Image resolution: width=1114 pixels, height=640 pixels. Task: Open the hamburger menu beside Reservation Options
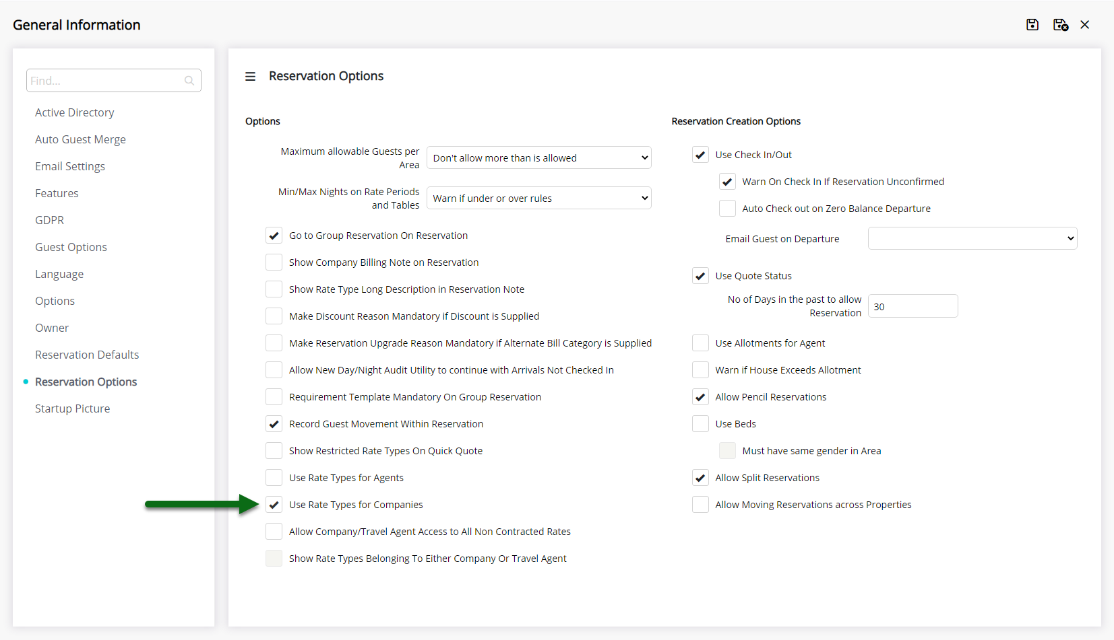(x=250, y=77)
